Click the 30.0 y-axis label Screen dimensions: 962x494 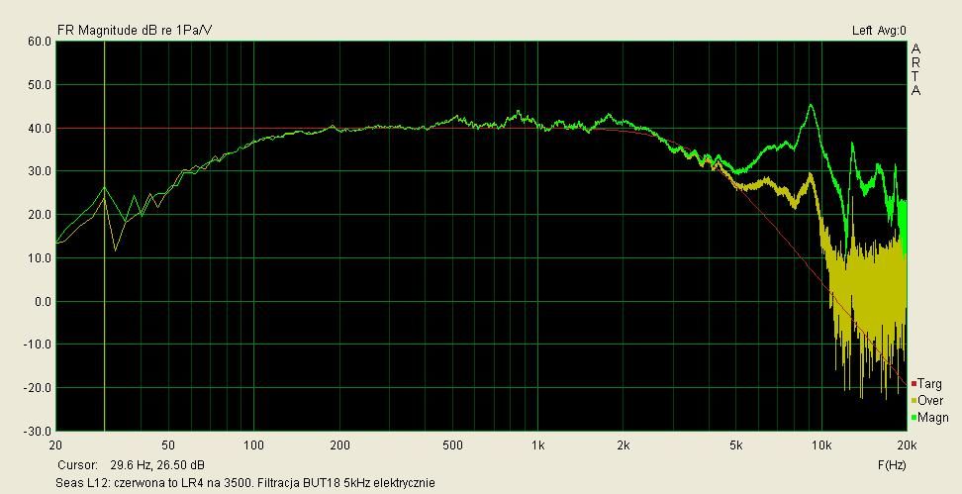40,171
